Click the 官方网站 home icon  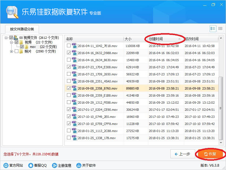[6, 165]
